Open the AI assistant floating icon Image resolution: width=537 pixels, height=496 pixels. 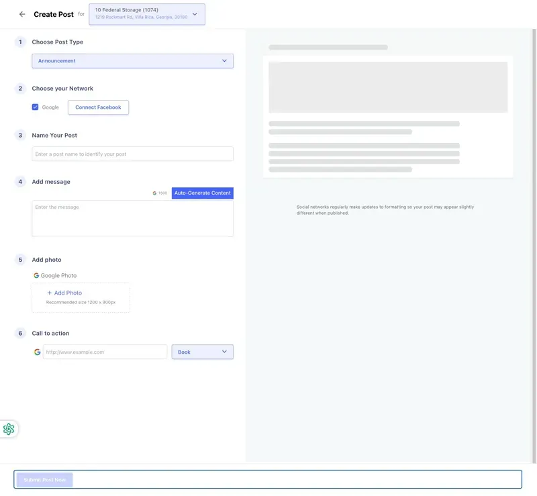coord(9,429)
